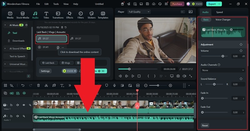Open the Tools menu
The image size is (250, 131).
tap(56, 4)
